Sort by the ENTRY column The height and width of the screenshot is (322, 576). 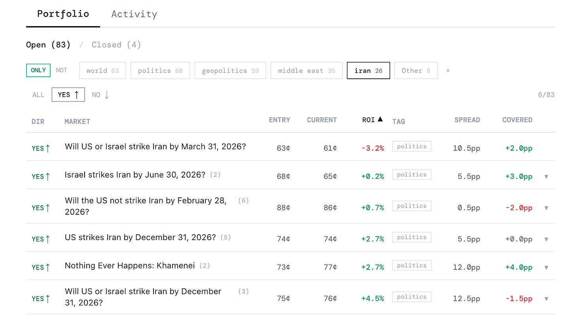pyautogui.click(x=279, y=120)
